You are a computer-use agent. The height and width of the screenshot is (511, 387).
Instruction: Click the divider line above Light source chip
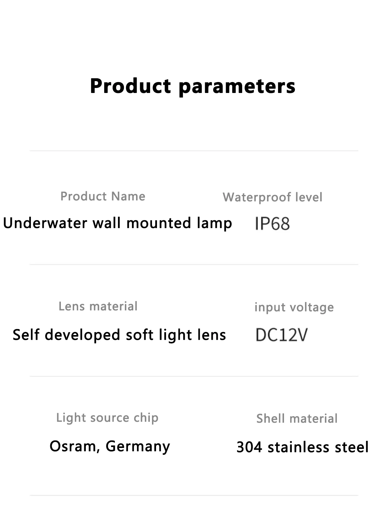click(x=193, y=376)
